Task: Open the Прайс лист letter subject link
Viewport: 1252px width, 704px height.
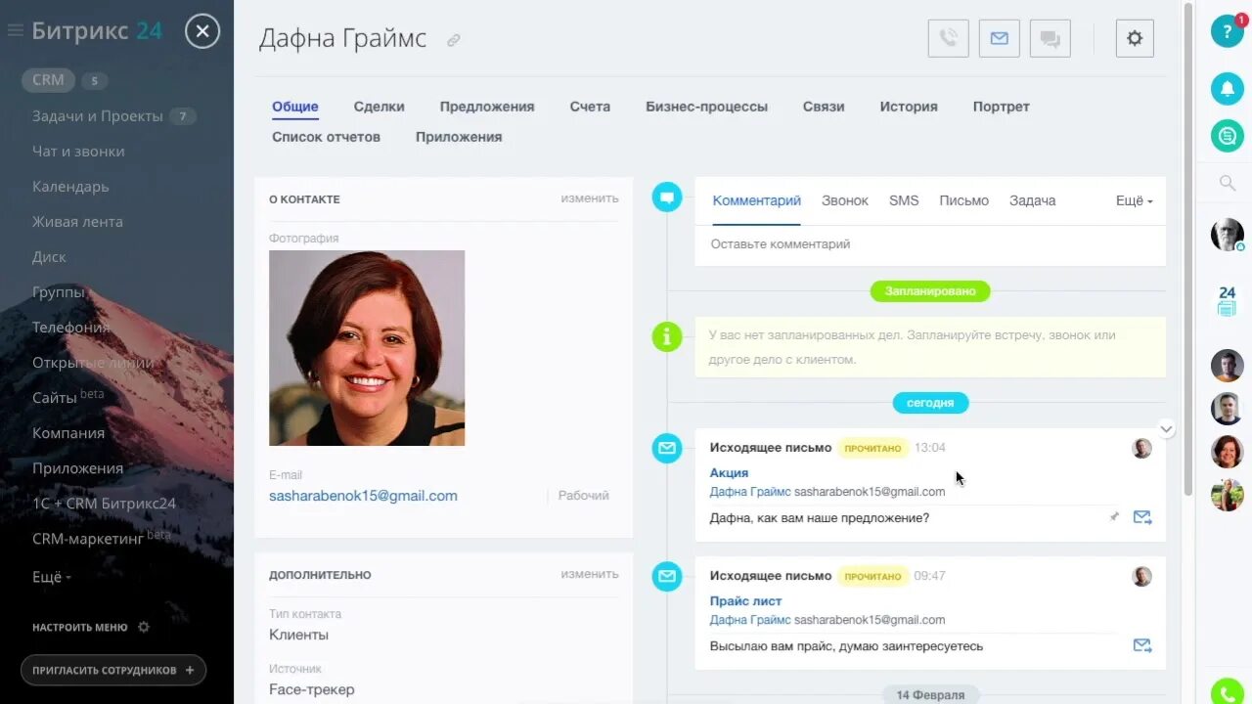Action: (x=745, y=601)
